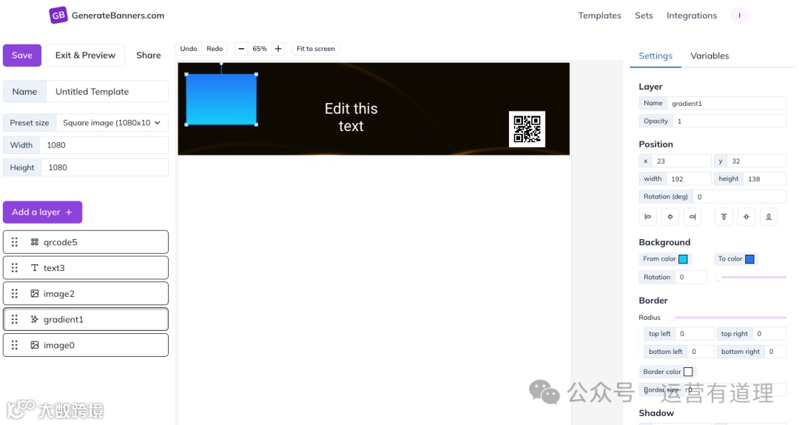Align layer to top edge
Image resolution: width=799 pixels, height=425 pixels.
coord(724,217)
